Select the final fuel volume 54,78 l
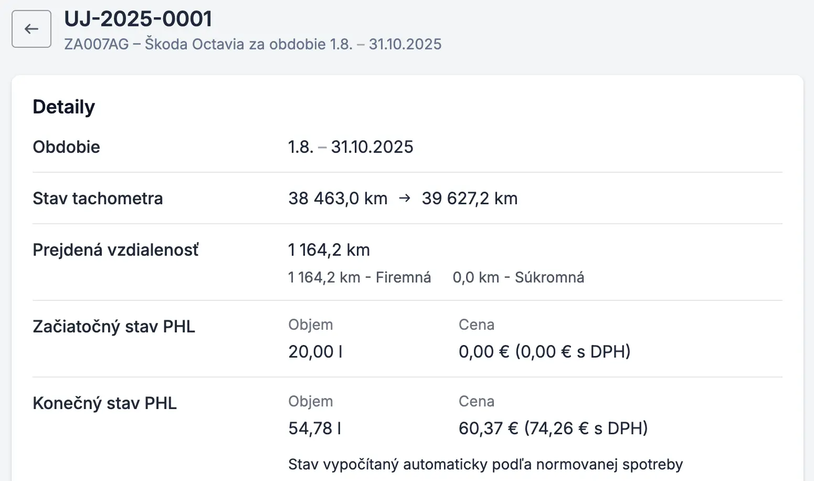The image size is (814, 481). [315, 428]
